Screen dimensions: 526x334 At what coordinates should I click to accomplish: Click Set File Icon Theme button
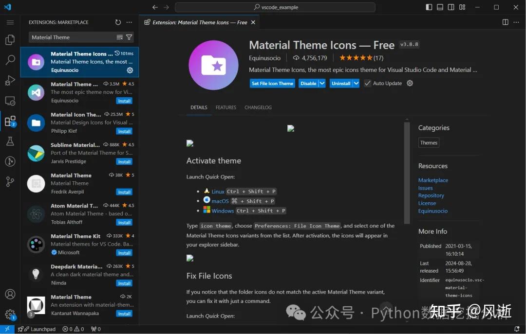pos(272,83)
